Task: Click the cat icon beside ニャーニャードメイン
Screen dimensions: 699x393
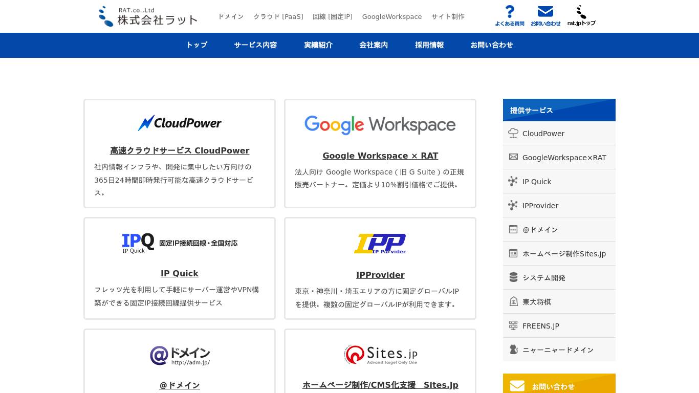Action: tap(513, 350)
